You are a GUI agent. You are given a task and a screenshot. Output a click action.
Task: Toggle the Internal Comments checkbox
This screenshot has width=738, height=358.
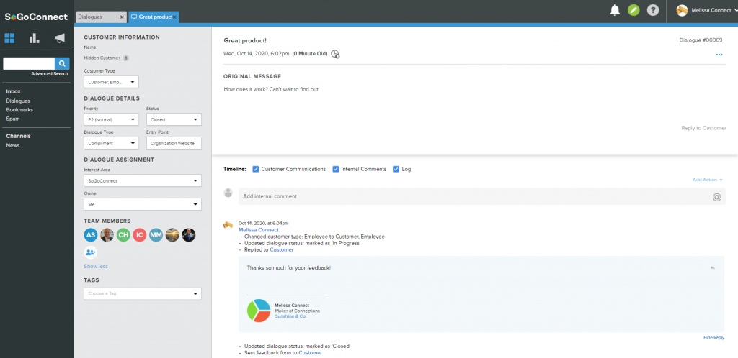tap(336, 170)
